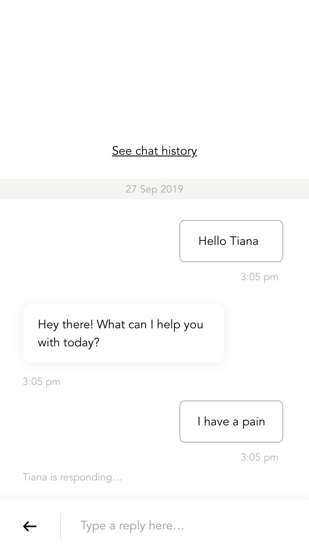
Task: Tap Tiana's 'What can I help you' message
Action: [x=124, y=333]
